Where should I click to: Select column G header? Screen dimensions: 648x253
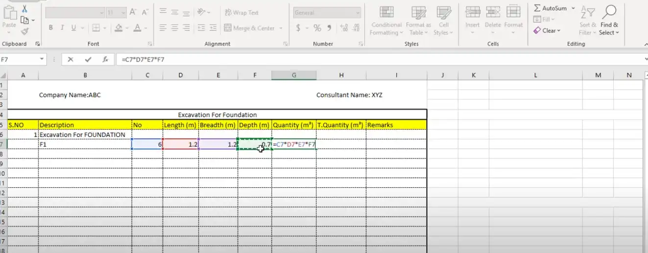pyautogui.click(x=294, y=75)
